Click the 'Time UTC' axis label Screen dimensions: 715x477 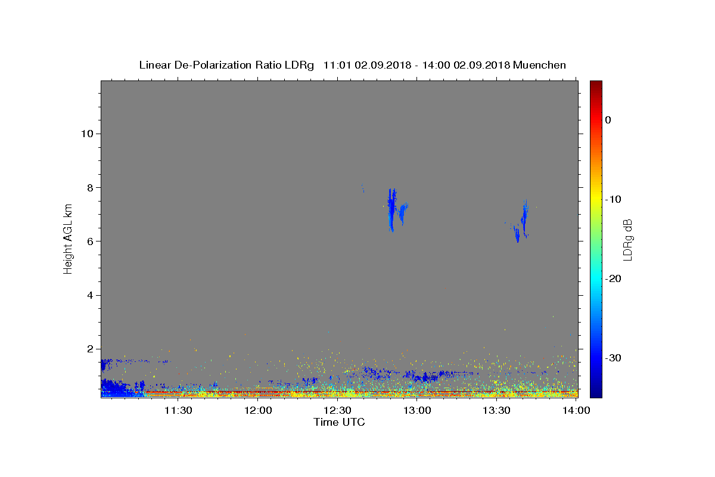(339, 422)
